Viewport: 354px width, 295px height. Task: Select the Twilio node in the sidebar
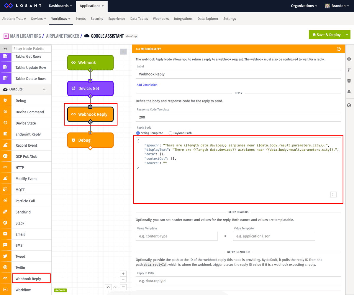[21, 267]
